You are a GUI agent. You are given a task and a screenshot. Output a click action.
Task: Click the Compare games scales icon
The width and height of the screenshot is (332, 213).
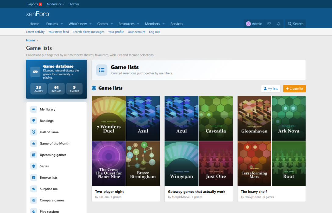34,200
